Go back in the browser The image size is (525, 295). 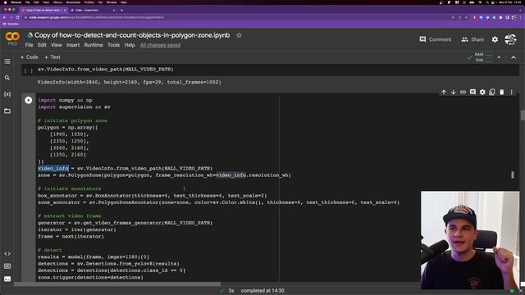click(4, 17)
